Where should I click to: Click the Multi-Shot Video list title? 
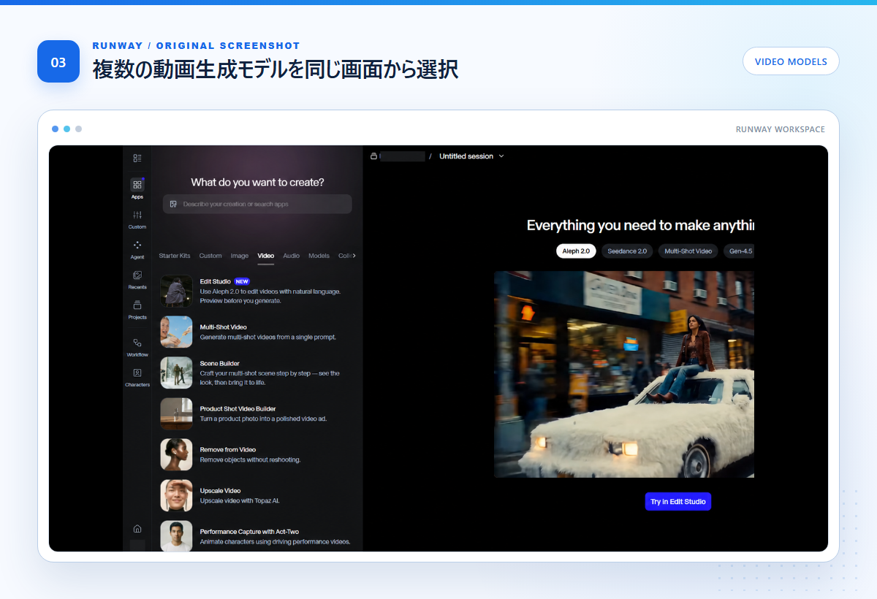click(224, 327)
